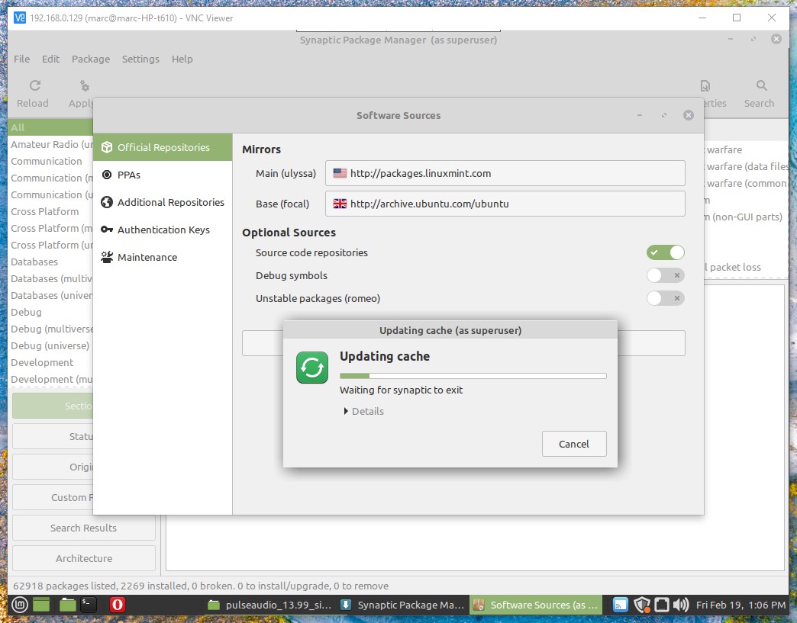Click the clock showing Fri Feb 19
Viewport: 797px width, 623px height.
[741, 605]
